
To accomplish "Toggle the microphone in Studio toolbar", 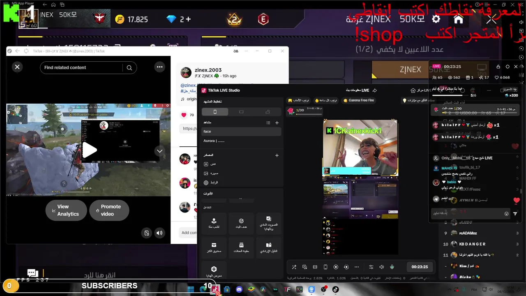I will pyautogui.click(x=392, y=267).
